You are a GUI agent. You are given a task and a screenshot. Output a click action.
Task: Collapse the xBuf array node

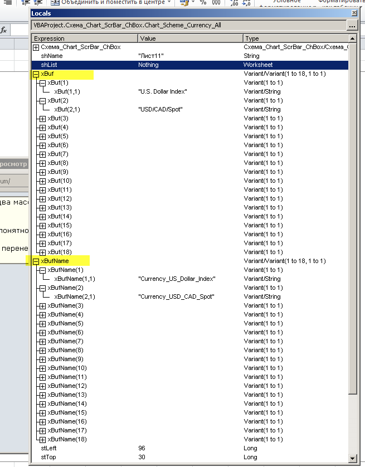pyautogui.click(x=36, y=74)
